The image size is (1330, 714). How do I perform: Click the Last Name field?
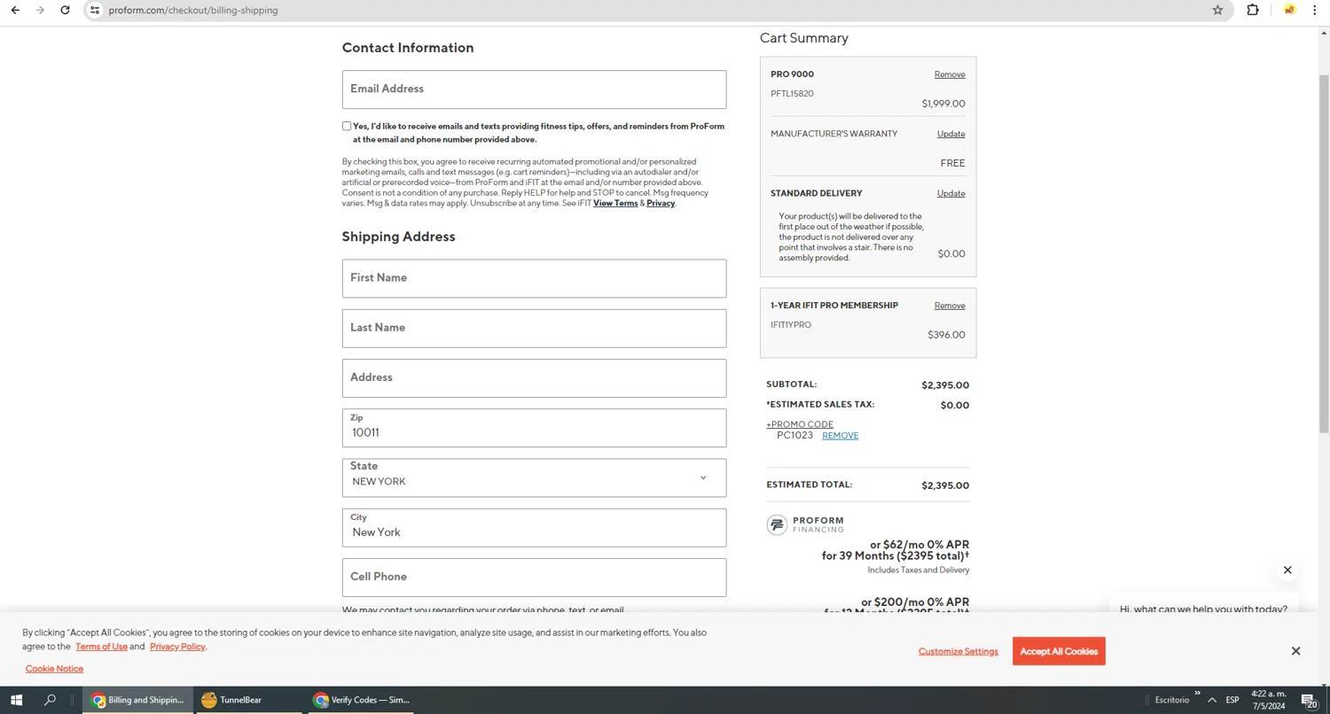click(534, 328)
